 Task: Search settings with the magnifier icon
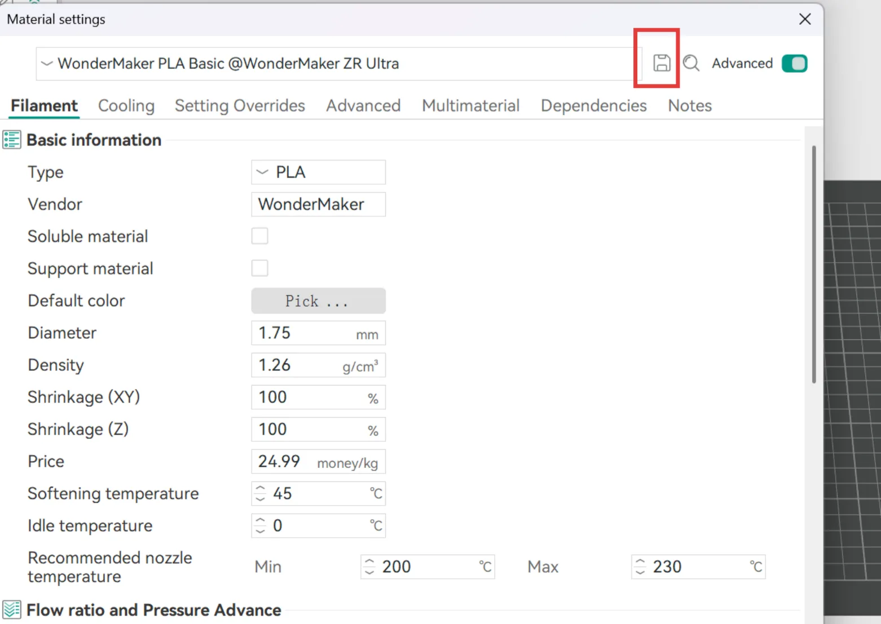pos(691,63)
